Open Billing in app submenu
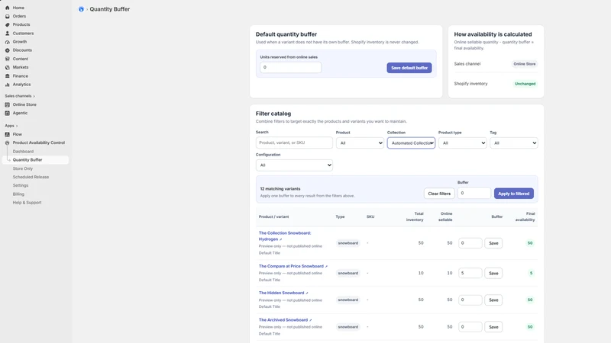This screenshot has width=611, height=343. pyautogui.click(x=18, y=194)
